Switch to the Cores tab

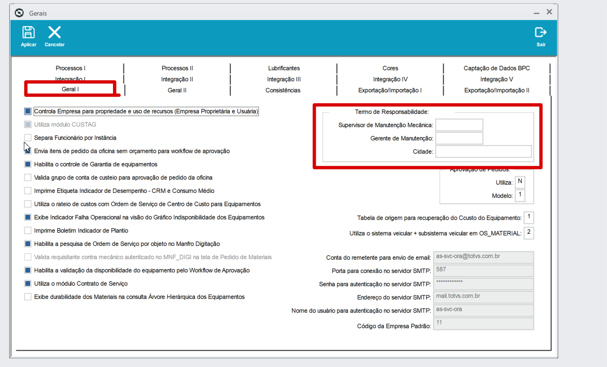[391, 68]
